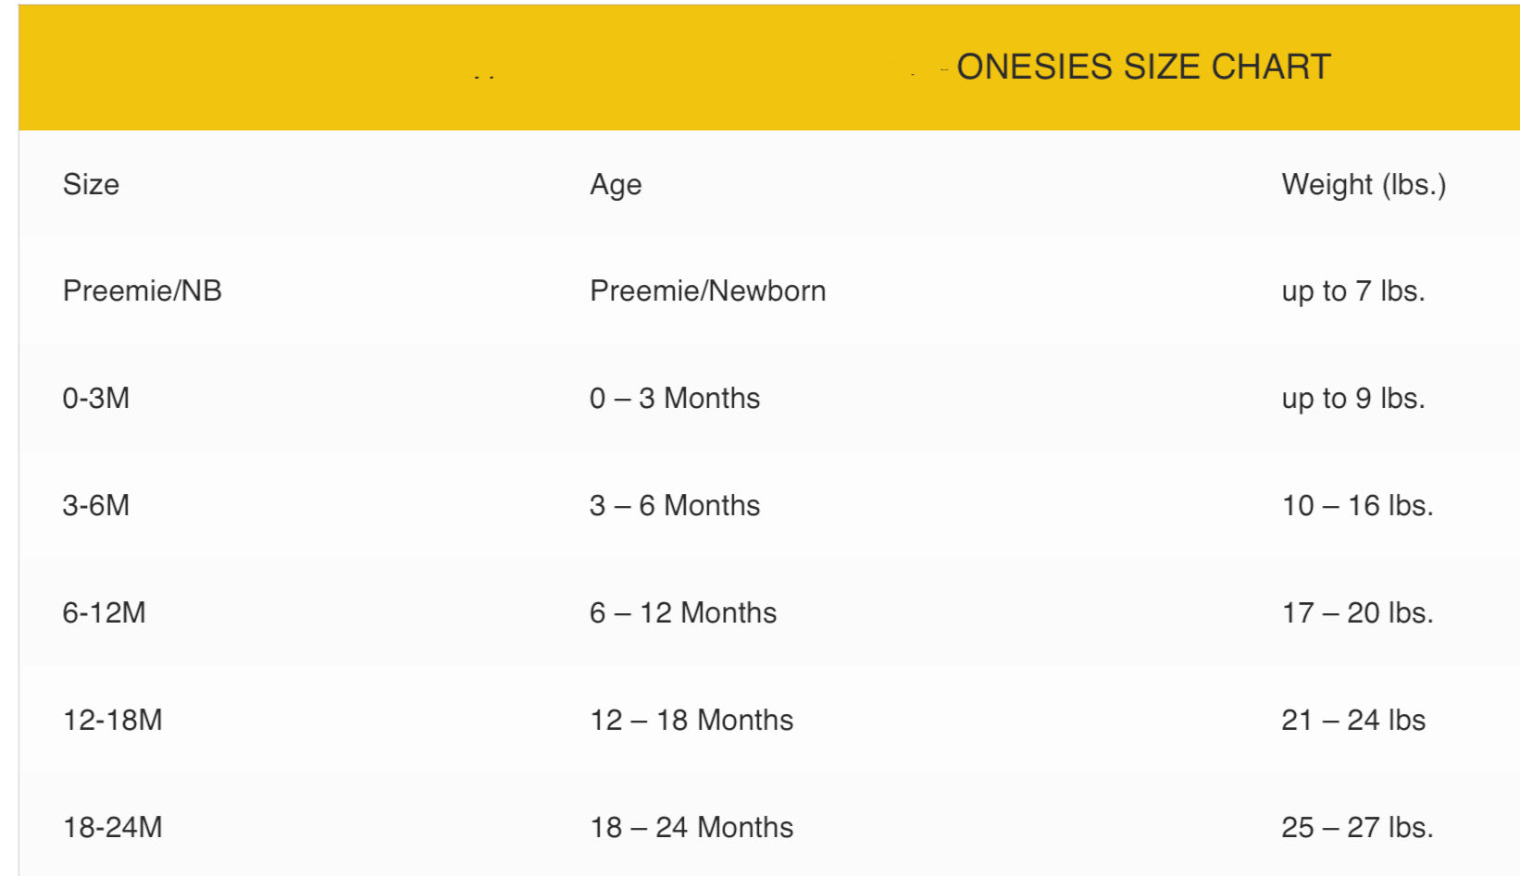Viewport: 1520px width, 876px height.
Task: Click the Preemie/Newborn age cell
Action: pos(707,290)
